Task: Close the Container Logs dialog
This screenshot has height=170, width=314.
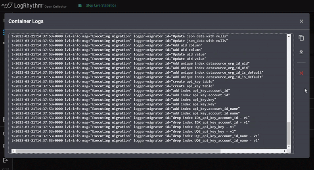Action: click(x=301, y=21)
